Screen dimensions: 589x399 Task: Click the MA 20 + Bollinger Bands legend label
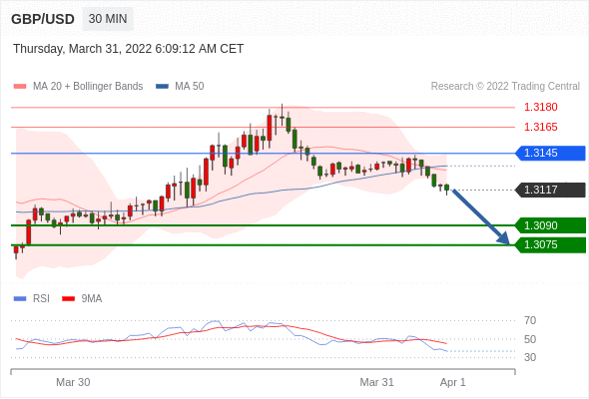[88, 87]
